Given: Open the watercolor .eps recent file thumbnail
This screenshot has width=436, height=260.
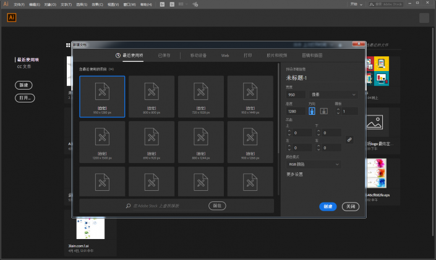Looking at the screenshot, I should tap(377, 174).
